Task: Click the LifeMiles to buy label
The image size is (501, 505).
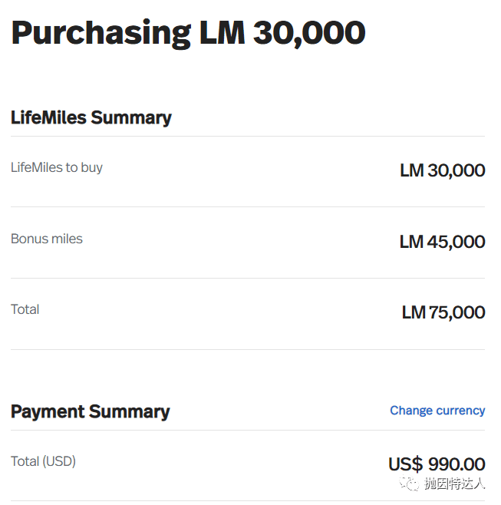Action: point(57,167)
